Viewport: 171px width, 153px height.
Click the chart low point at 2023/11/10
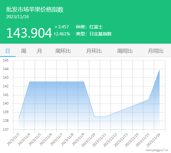[94, 117]
